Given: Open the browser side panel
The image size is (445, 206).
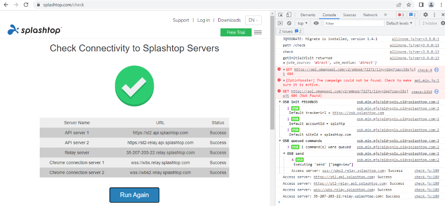Looking at the screenshot, I should pyautogui.click(x=421, y=5).
